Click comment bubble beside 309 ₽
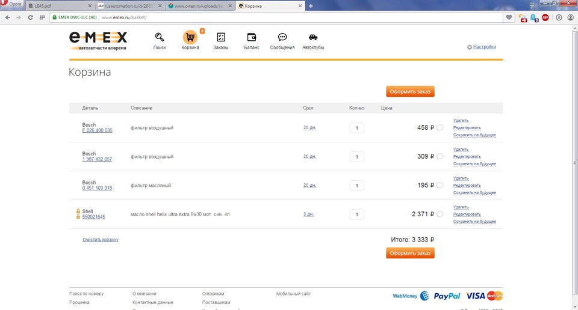Screen dimensions: 578x310 440,156
